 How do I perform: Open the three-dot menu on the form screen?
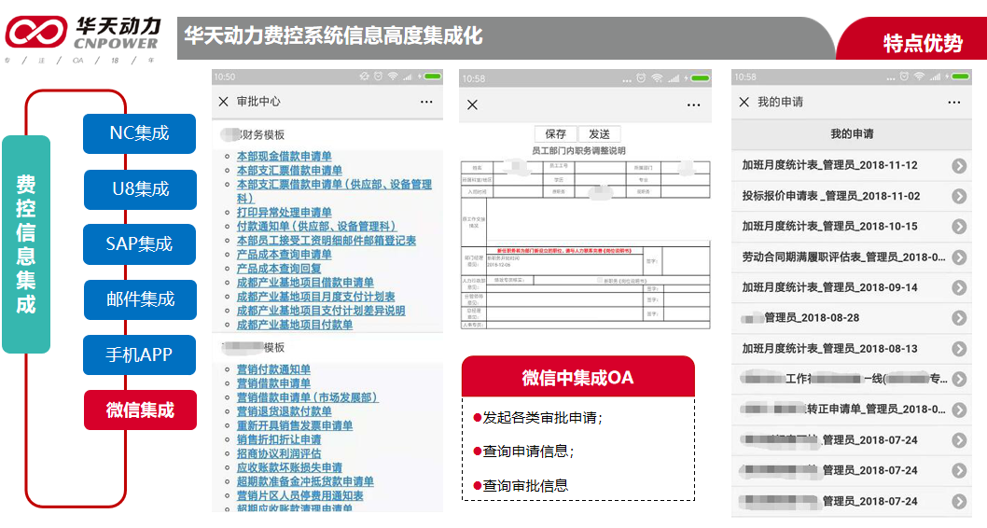tap(694, 105)
